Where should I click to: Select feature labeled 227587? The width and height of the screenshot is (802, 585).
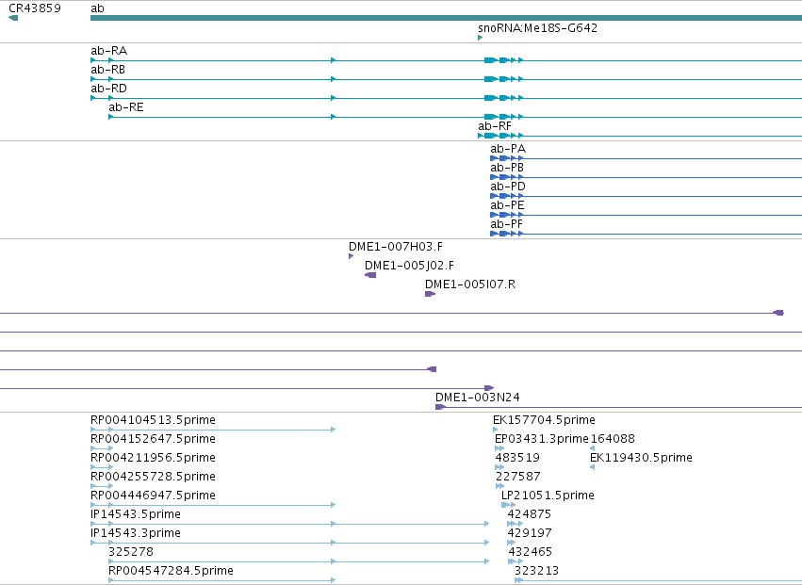tap(518, 477)
